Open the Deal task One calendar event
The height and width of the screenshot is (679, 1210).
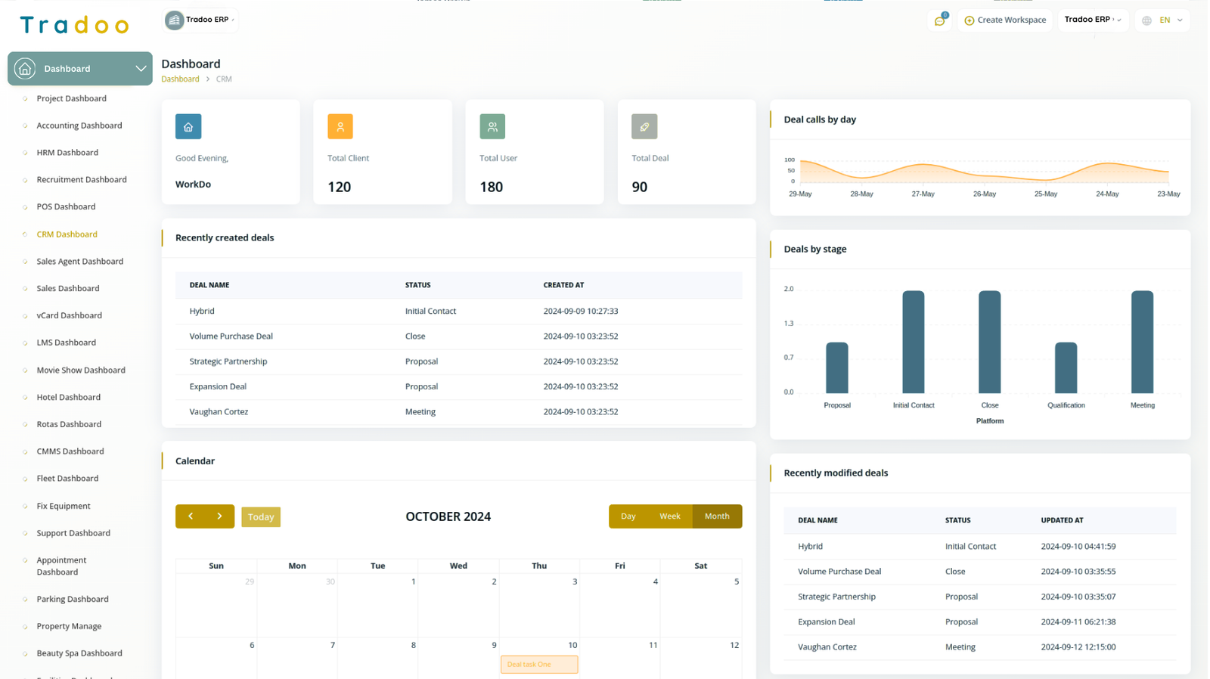(538, 665)
